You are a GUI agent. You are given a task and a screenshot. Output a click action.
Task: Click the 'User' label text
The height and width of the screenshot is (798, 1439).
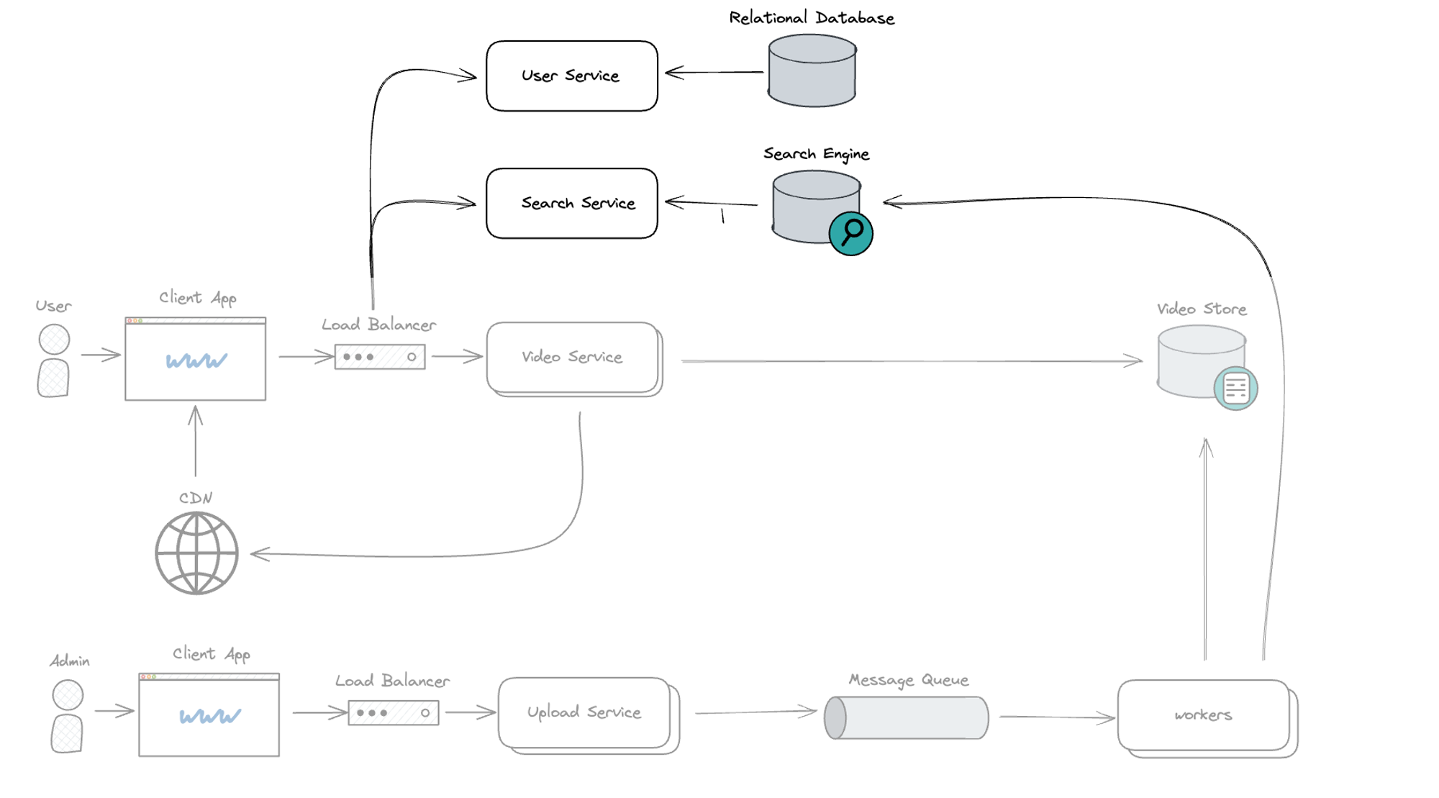click(54, 306)
